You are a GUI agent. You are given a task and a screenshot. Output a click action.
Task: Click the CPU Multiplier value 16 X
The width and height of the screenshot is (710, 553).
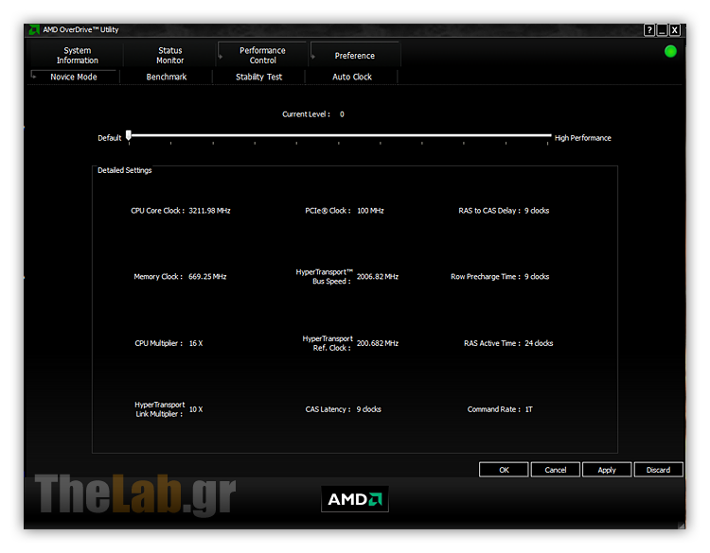196,344
